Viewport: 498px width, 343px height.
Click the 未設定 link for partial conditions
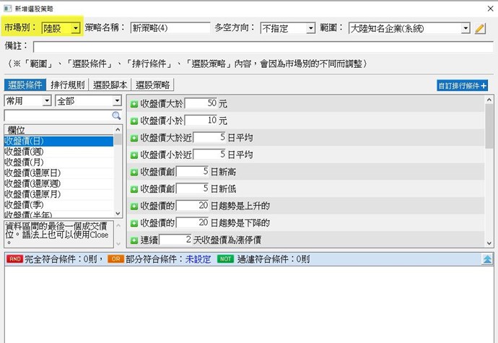coord(196,258)
